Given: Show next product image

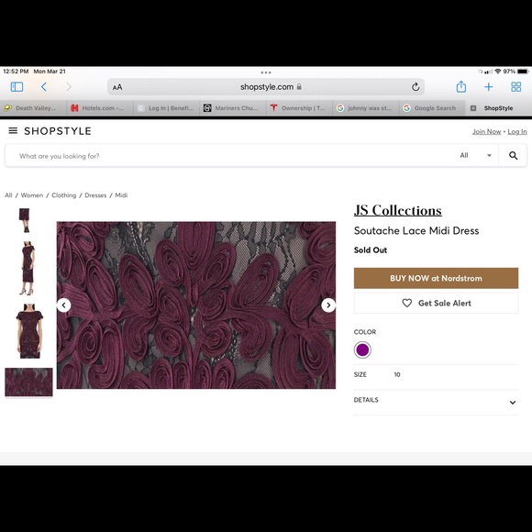Looking at the screenshot, I should pos(328,305).
